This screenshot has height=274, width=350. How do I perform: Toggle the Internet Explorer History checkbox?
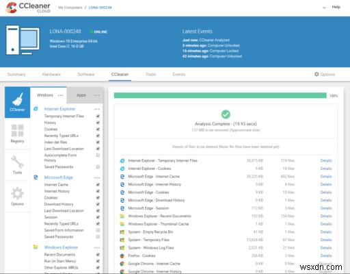tap(98, 123)
